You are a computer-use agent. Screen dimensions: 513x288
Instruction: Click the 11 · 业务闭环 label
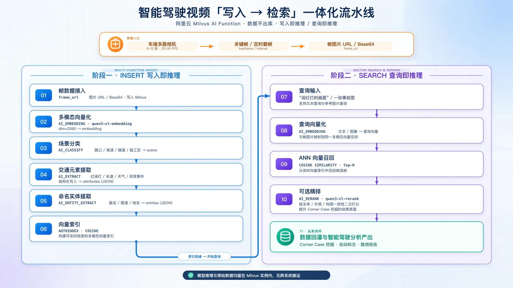coord(310,231)
